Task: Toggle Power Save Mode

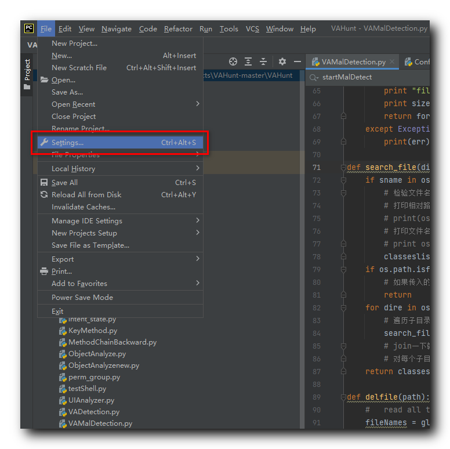Action: pos(120,298)
